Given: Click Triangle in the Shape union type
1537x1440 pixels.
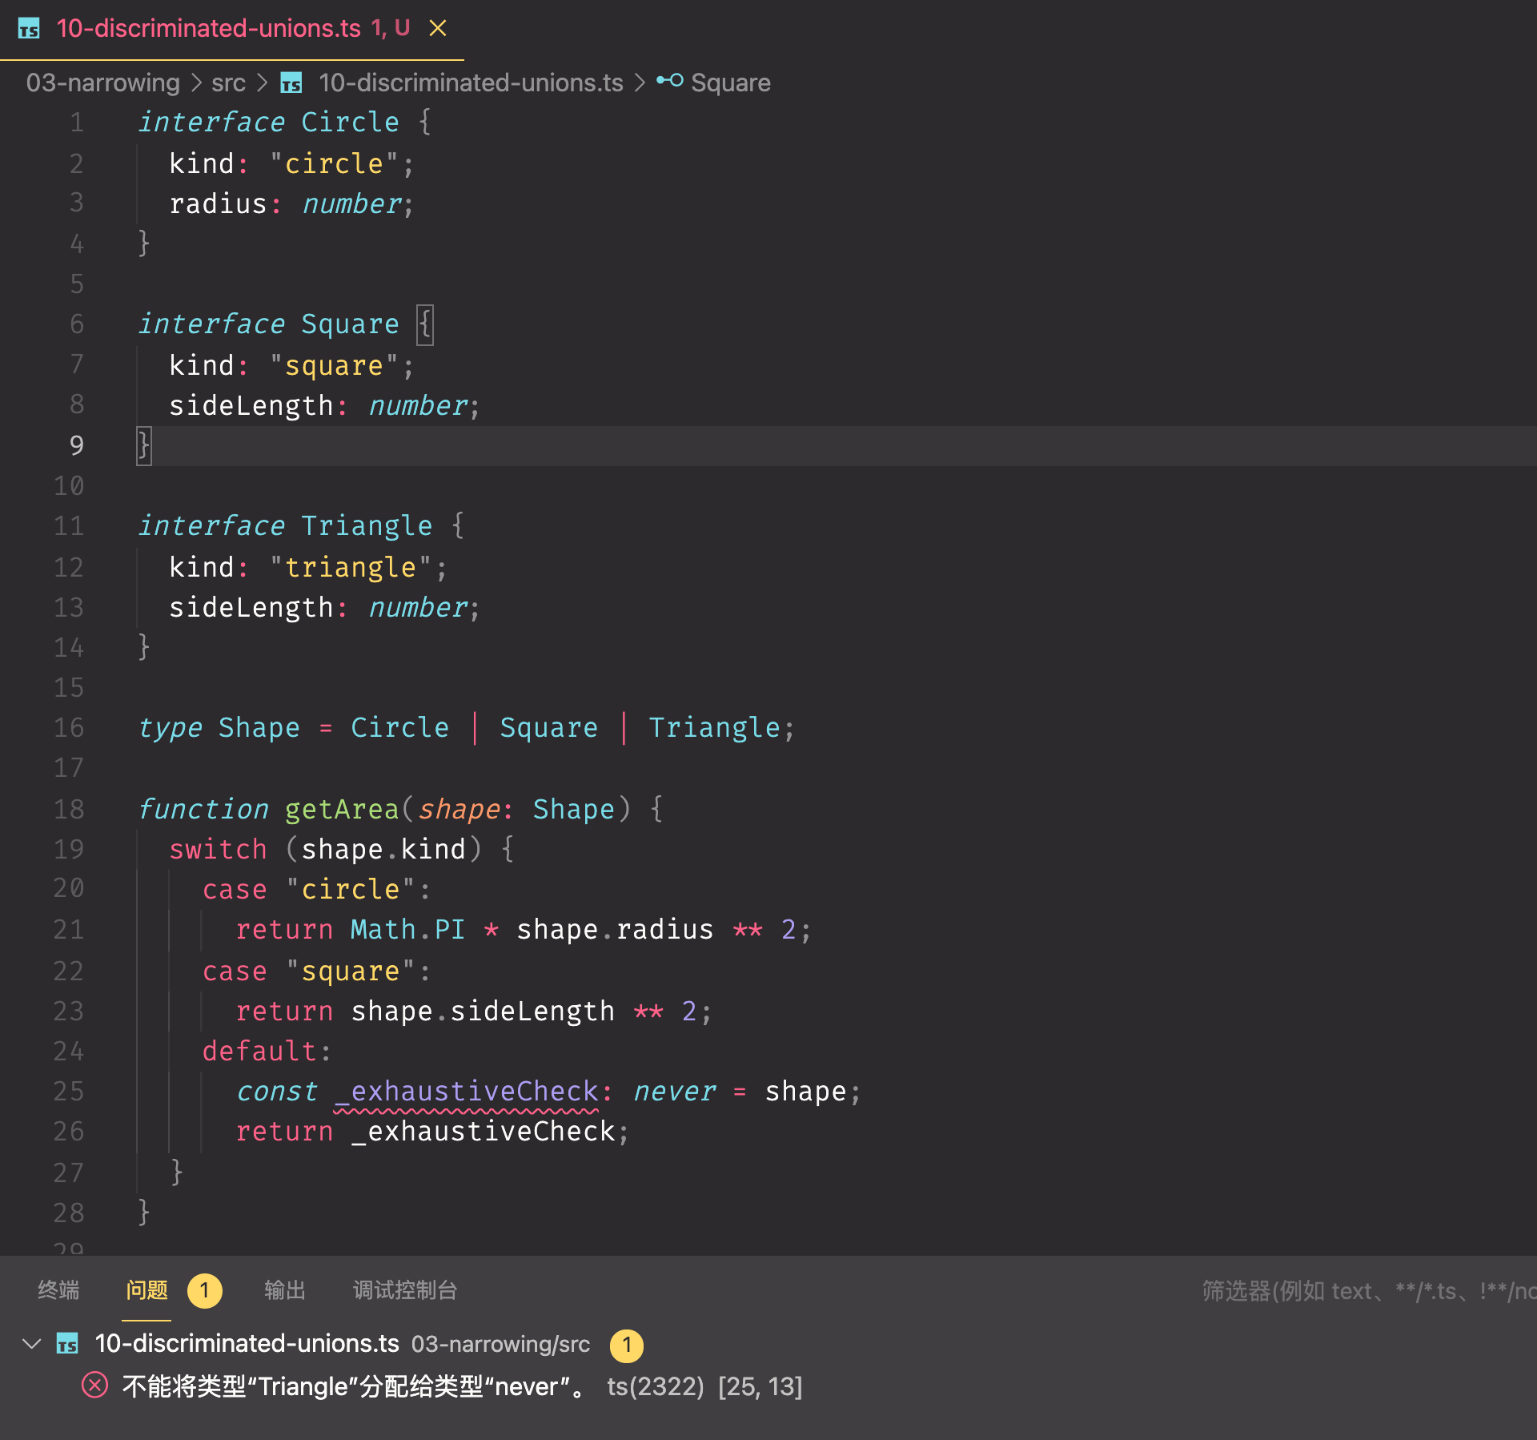Looking at the screenshot, I should 714,728.
